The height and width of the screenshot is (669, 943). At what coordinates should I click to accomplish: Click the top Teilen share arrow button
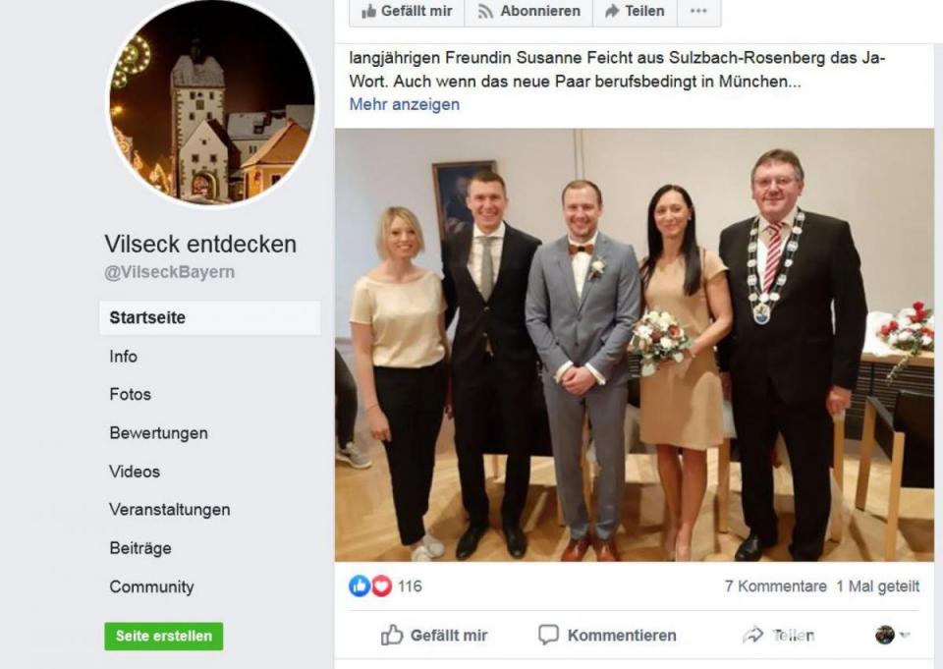click(x=635, y=12)
